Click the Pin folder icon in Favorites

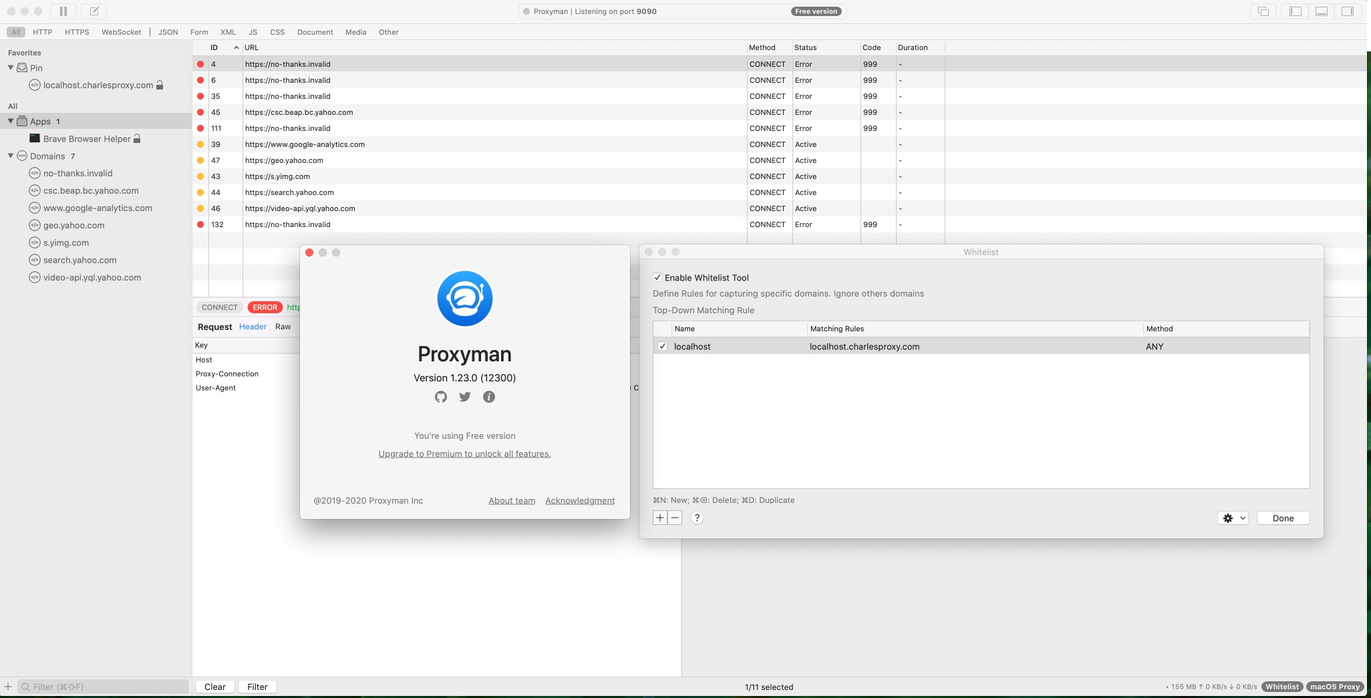(22, 67)
